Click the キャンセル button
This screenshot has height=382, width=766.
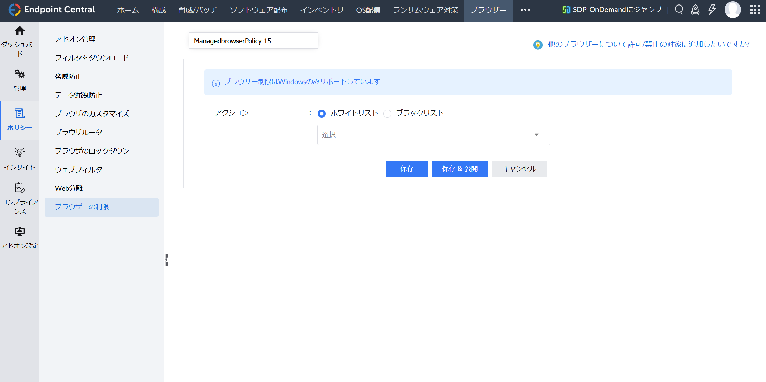click(x=519, y=169)
